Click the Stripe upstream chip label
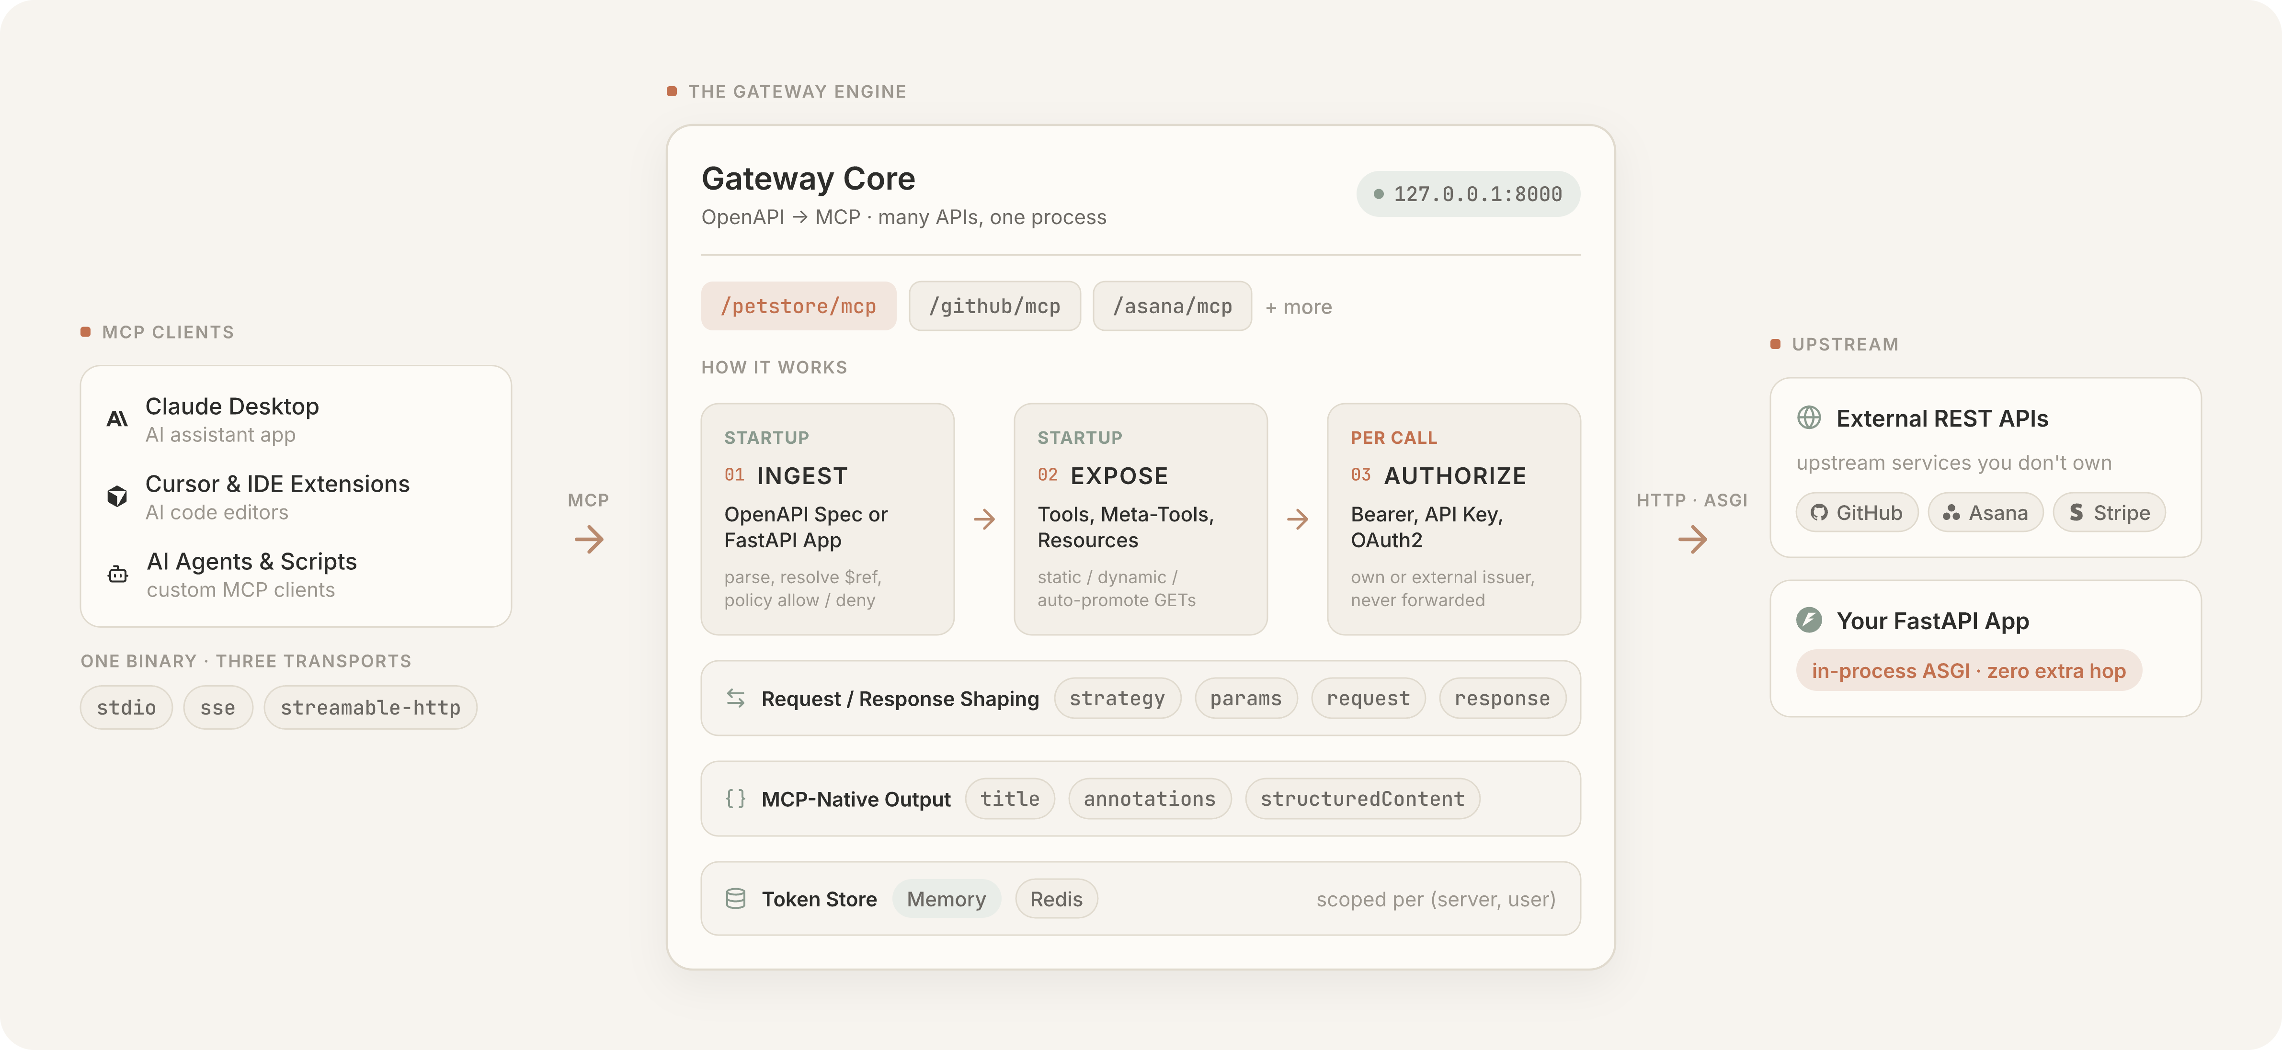2282x1050 pixels. (2122, 513)
